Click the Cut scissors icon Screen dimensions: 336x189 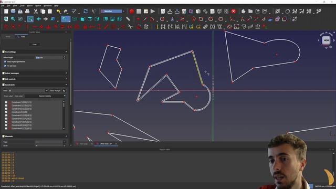pos(36,12)
